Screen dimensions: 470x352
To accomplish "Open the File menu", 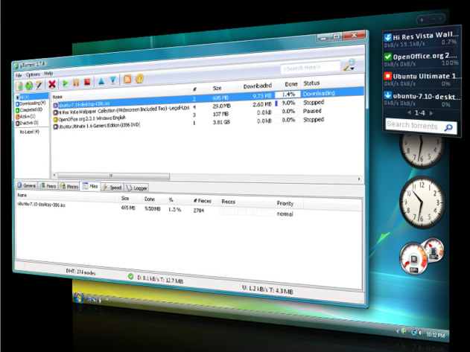I will (x=19, y=75).
